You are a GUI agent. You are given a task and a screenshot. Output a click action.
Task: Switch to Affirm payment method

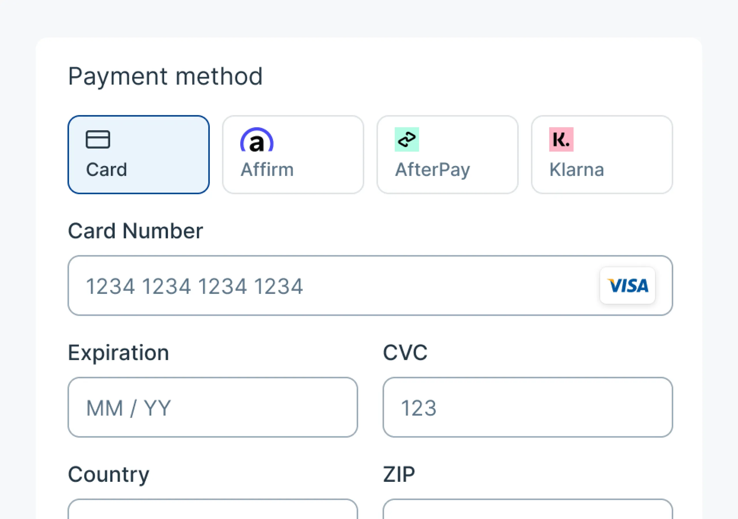[x=293, y=155]
